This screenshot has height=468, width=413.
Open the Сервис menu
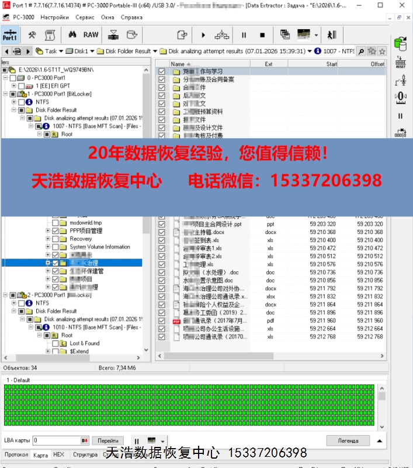tap(85, 17)
